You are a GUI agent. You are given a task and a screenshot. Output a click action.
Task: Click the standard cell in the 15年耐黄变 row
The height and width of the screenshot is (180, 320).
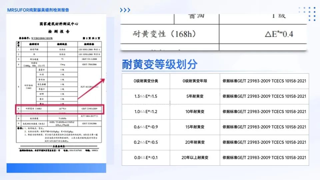[264, 127]
